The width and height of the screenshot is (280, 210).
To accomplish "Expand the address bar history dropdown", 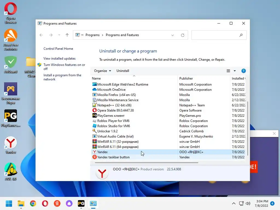I will point(173,35).
